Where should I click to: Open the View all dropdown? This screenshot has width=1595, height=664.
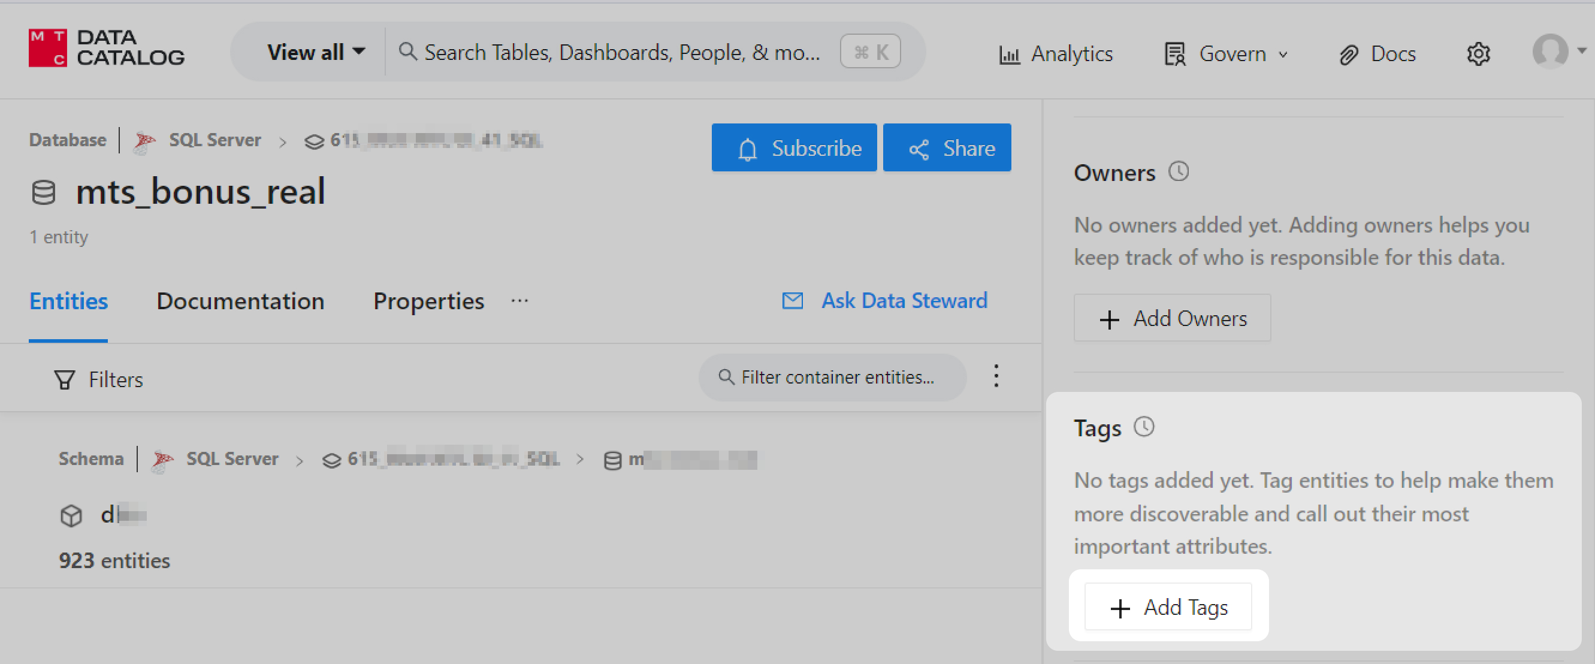click(315, 52)
